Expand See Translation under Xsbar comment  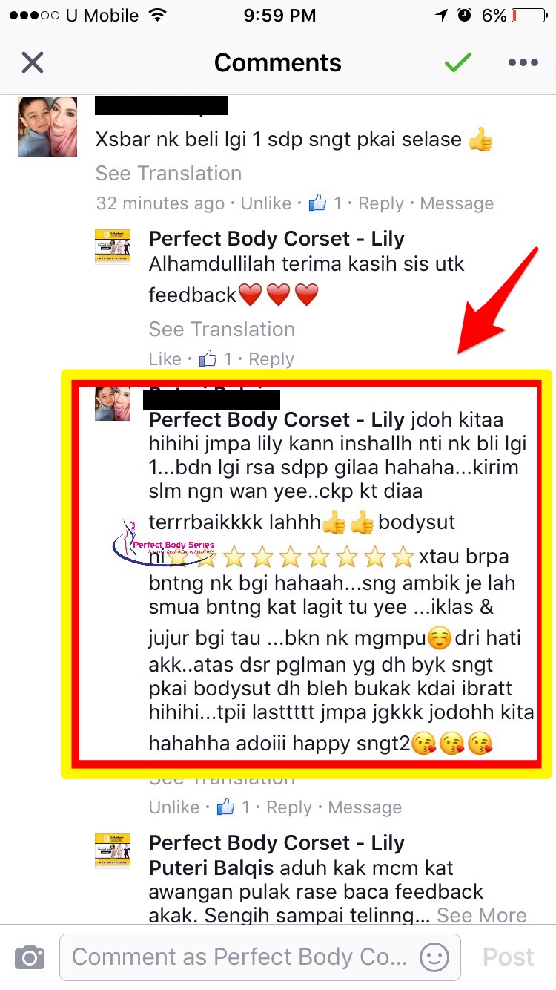[x=168, y=173]
